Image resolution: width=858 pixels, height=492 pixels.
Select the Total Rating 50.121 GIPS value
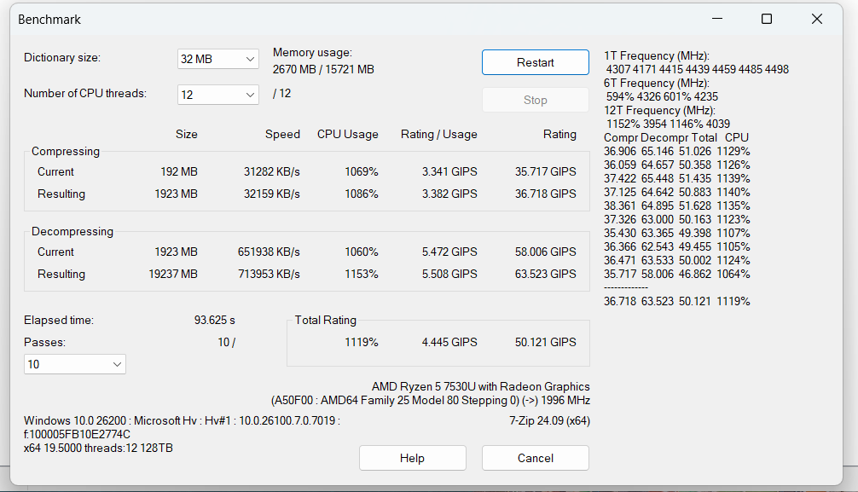pyautogui.click(x=545, y=342)
